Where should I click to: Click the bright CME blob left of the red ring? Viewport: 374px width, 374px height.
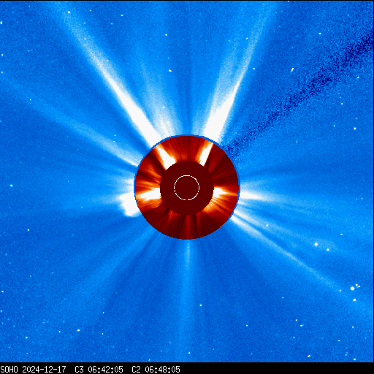coord(129,204)
